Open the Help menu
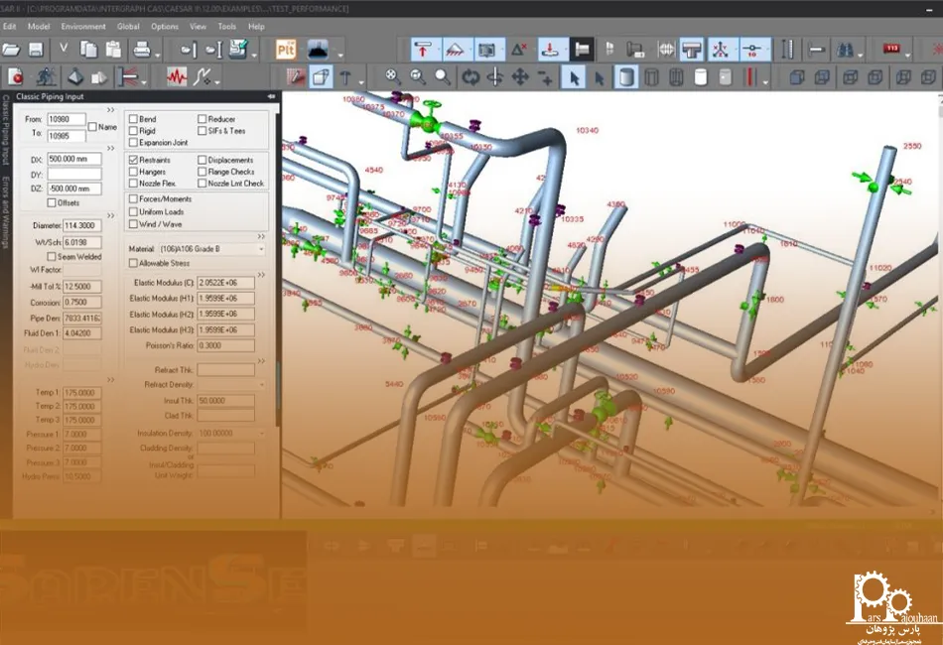This screenshot has width=943, height=645. [256, 27]
